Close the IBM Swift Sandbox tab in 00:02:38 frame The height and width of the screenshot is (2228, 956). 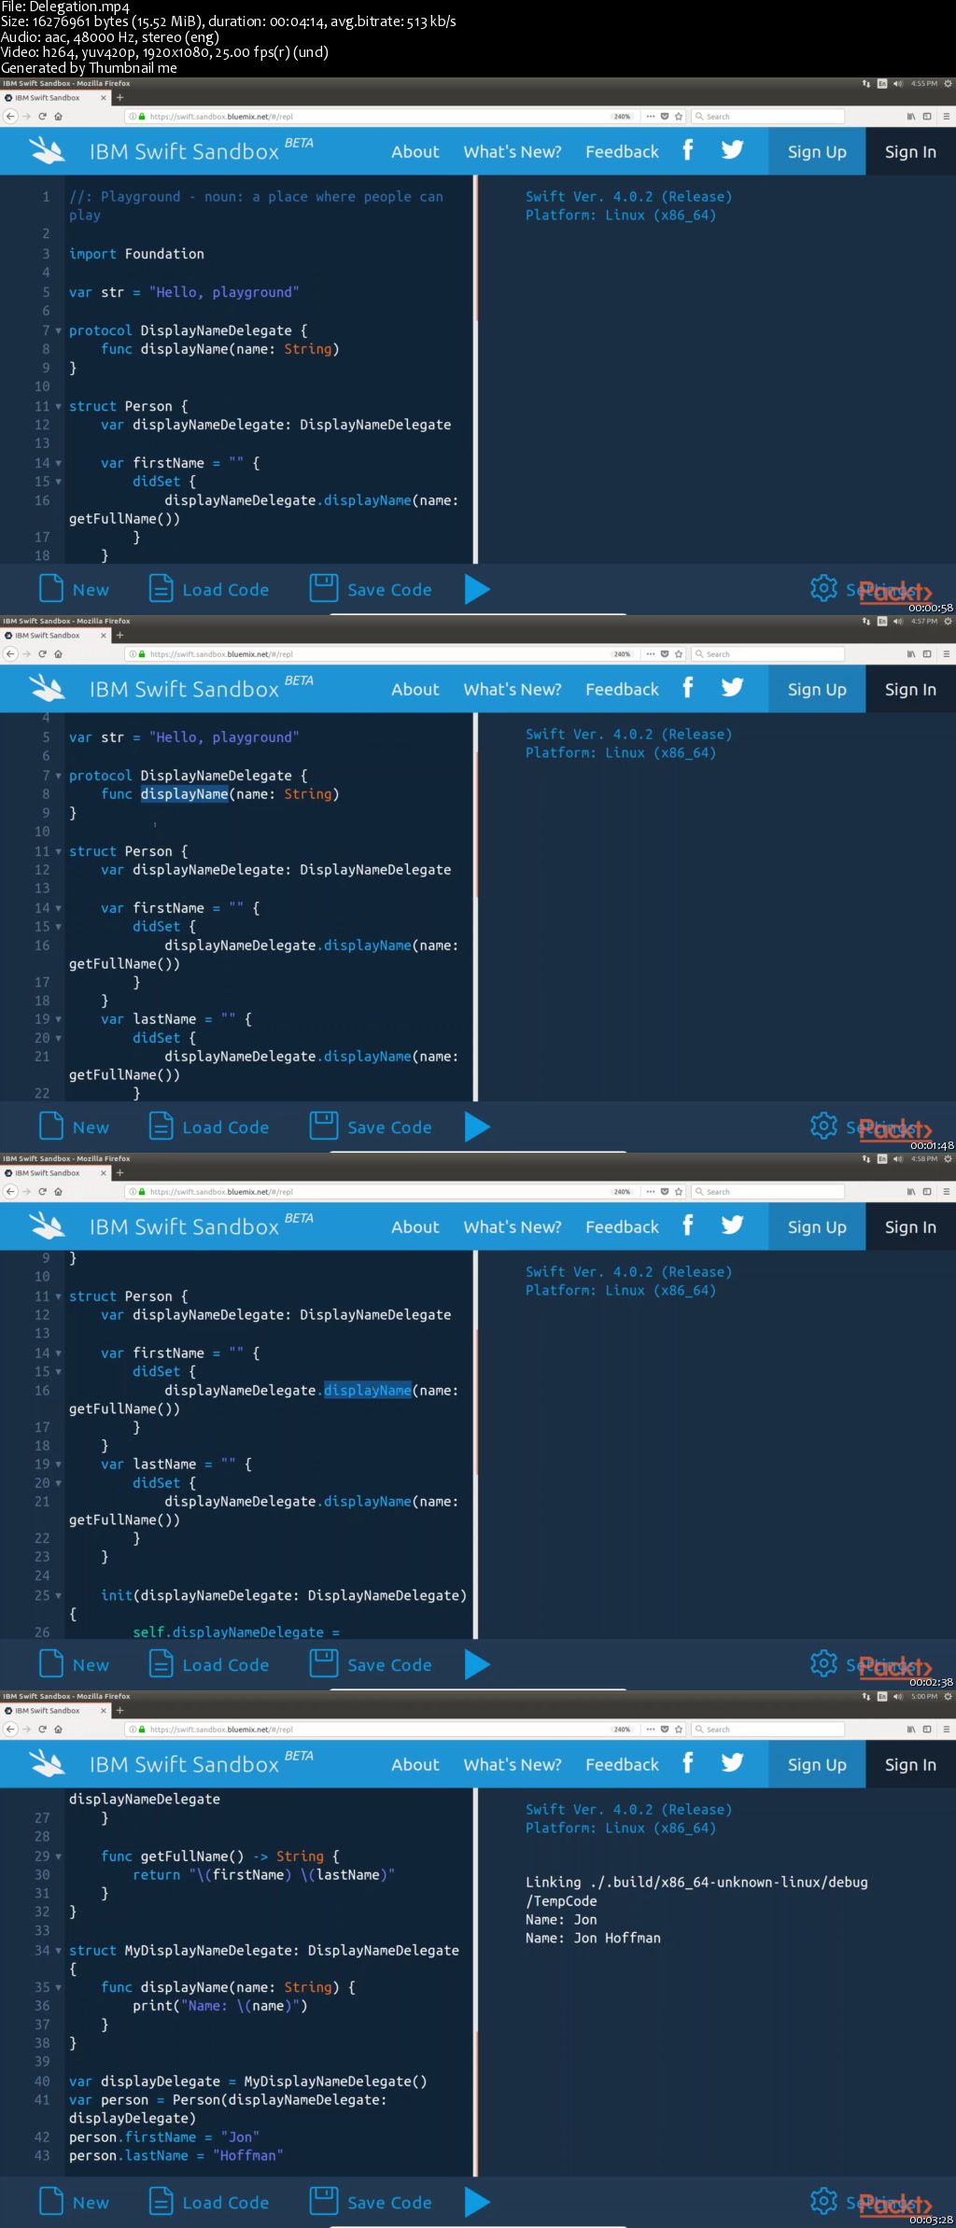[104, 1173]
